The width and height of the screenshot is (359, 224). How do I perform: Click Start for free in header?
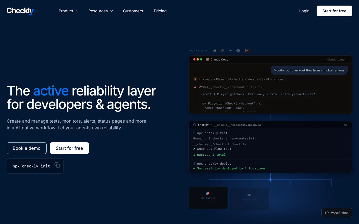334,11
